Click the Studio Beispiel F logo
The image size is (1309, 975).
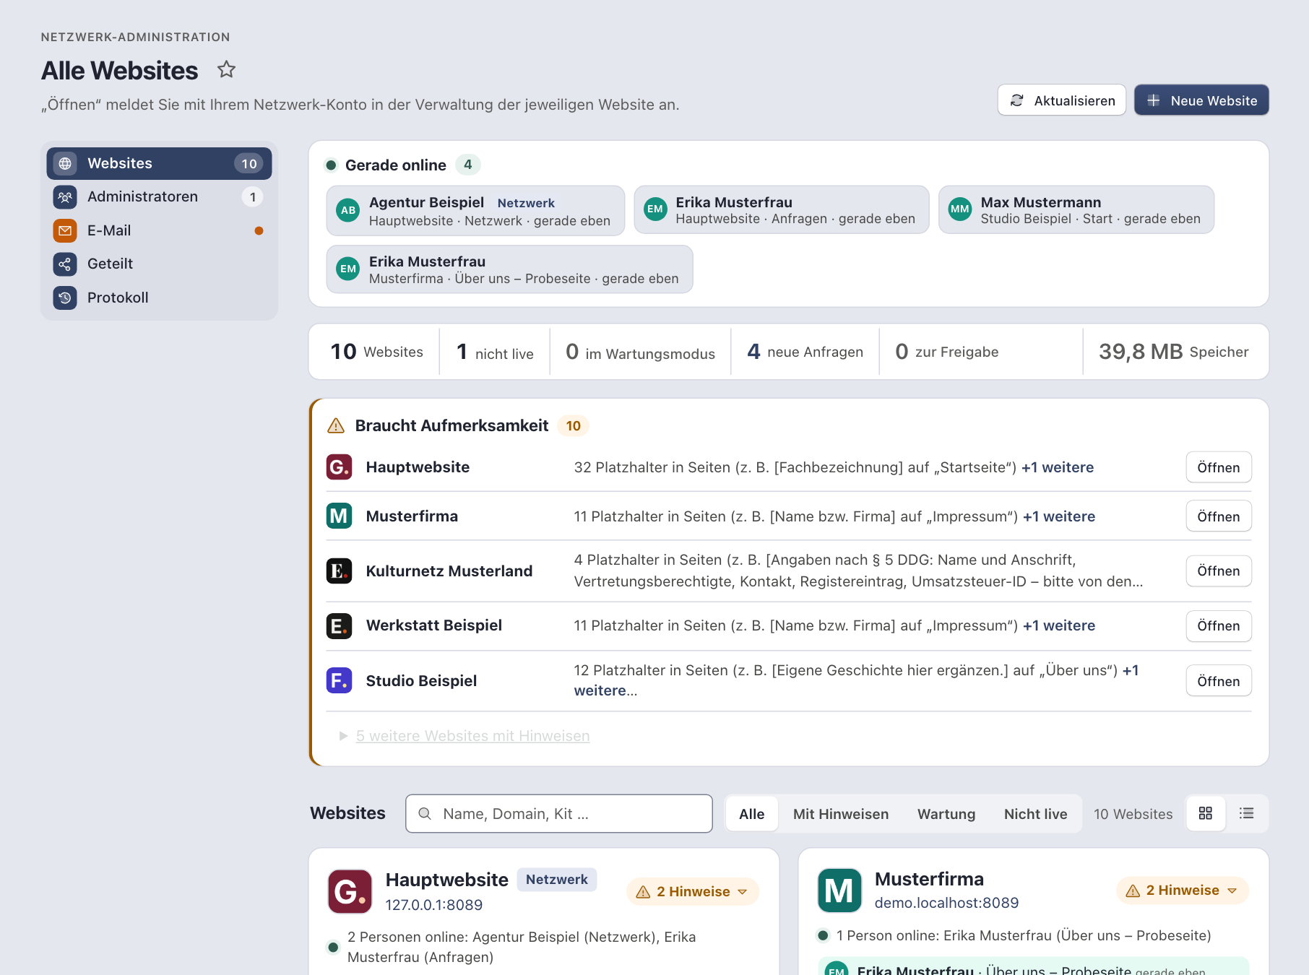point(340,680)
